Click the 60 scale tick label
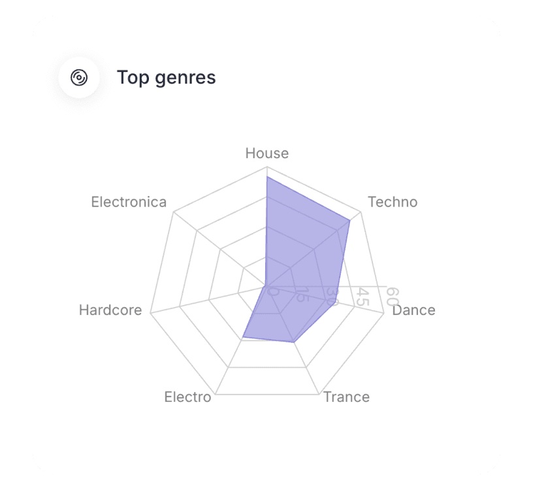The width and height of the screenshot is (533, 490). pos(392,296)
